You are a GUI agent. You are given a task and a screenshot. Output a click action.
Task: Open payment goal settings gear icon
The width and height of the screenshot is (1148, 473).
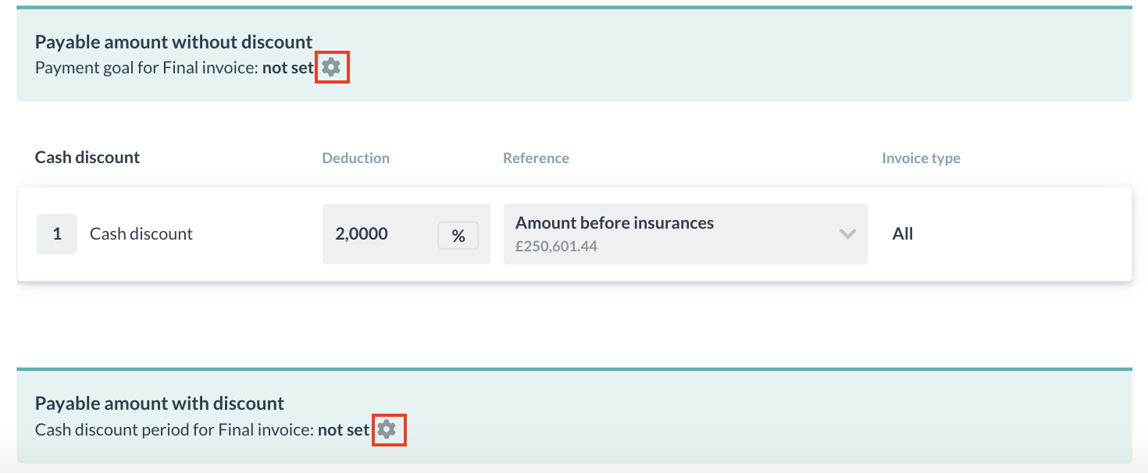(332, 68)
